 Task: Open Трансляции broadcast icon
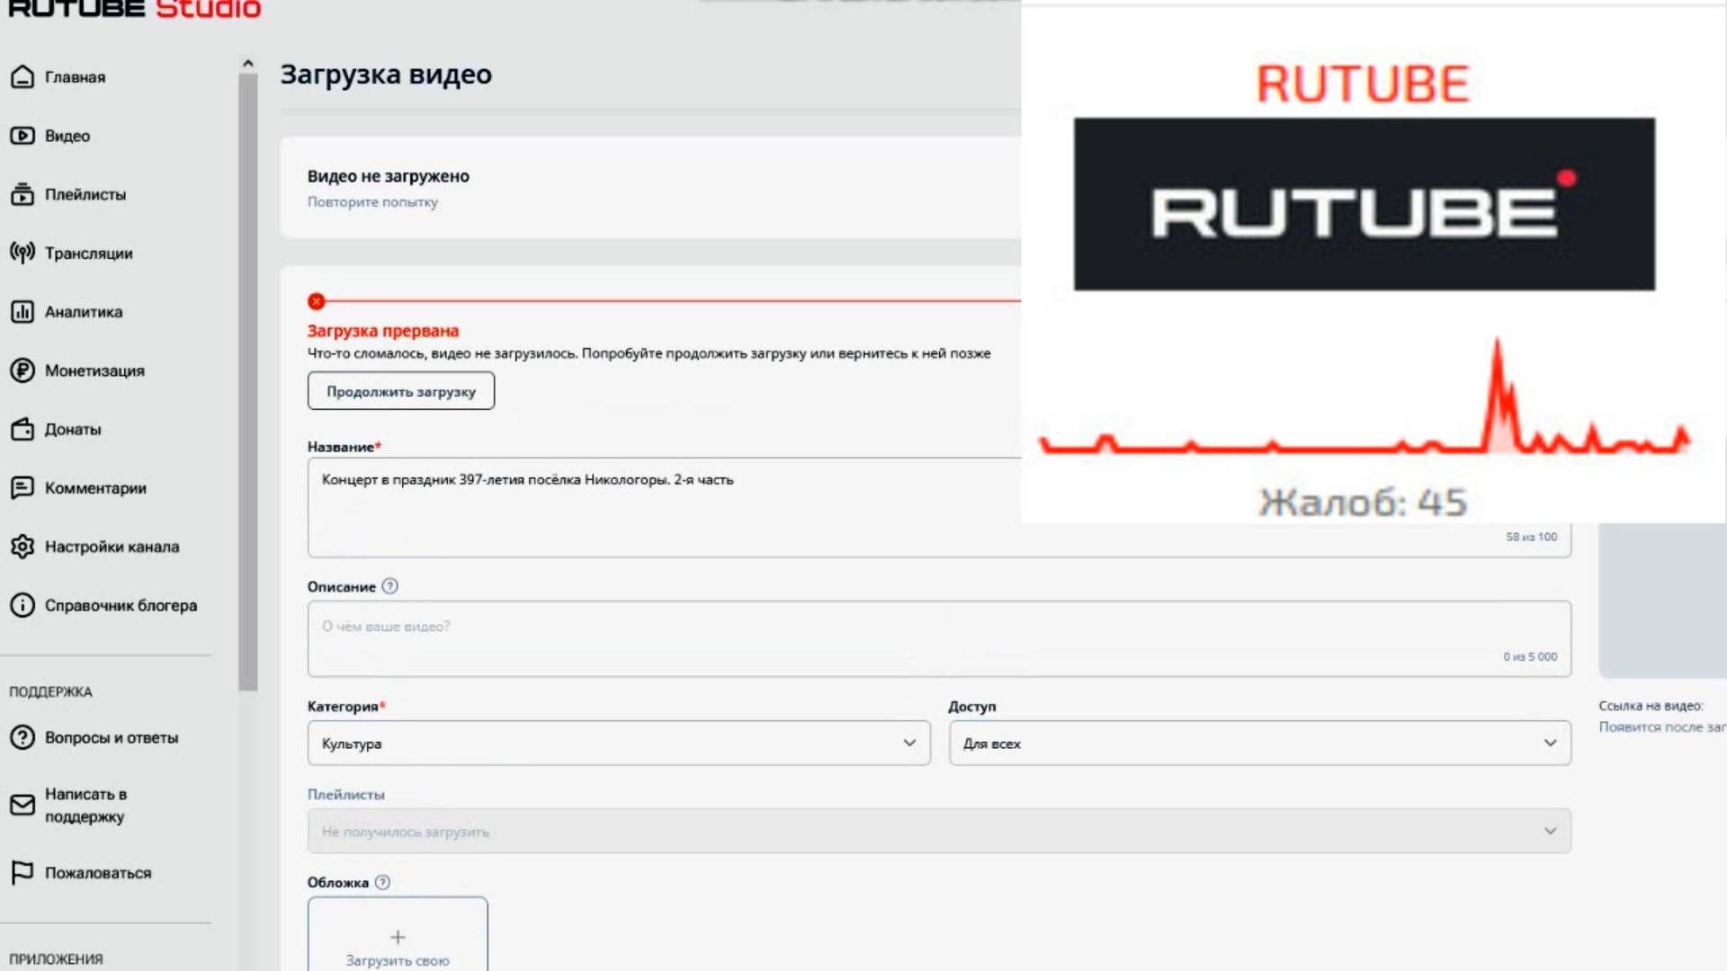[x=22, y=253]
